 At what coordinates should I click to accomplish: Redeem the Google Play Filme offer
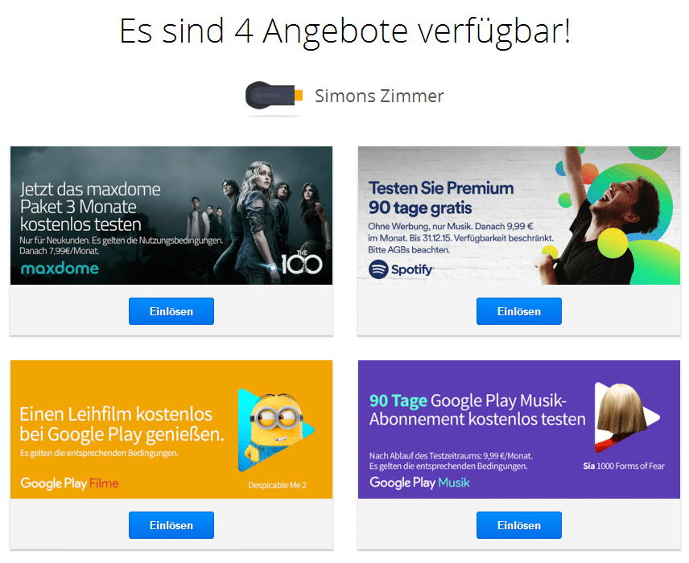(171, 525)
